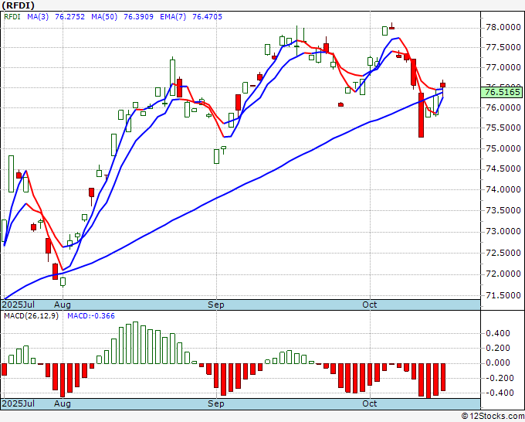
Task: Click the Oct label on MACD axis
Action: click(370, 403)
